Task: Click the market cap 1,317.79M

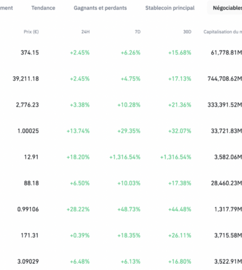Action: [x=228, y=209]
